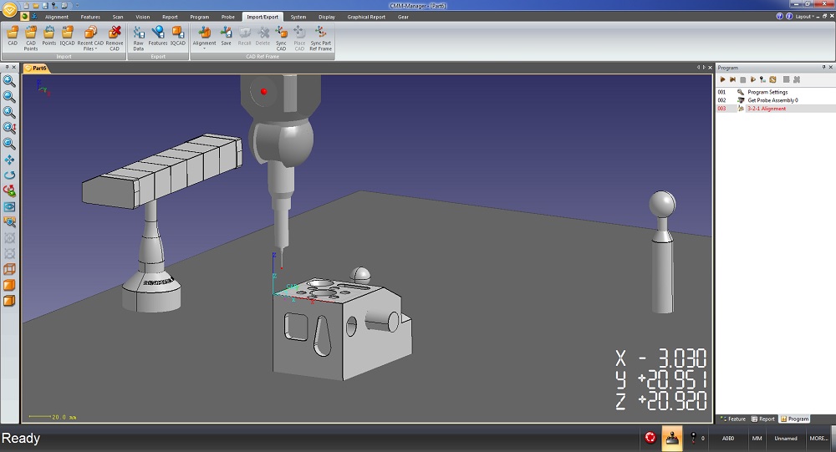Switch to the Graphical Report ribbon tab
This screenshot has width=836, height=452.
tap(366, 17)
